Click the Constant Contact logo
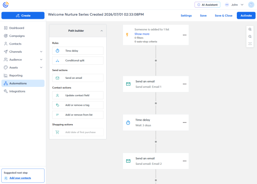This screenshot has height=184, width=257. click(x=6, y=5)
